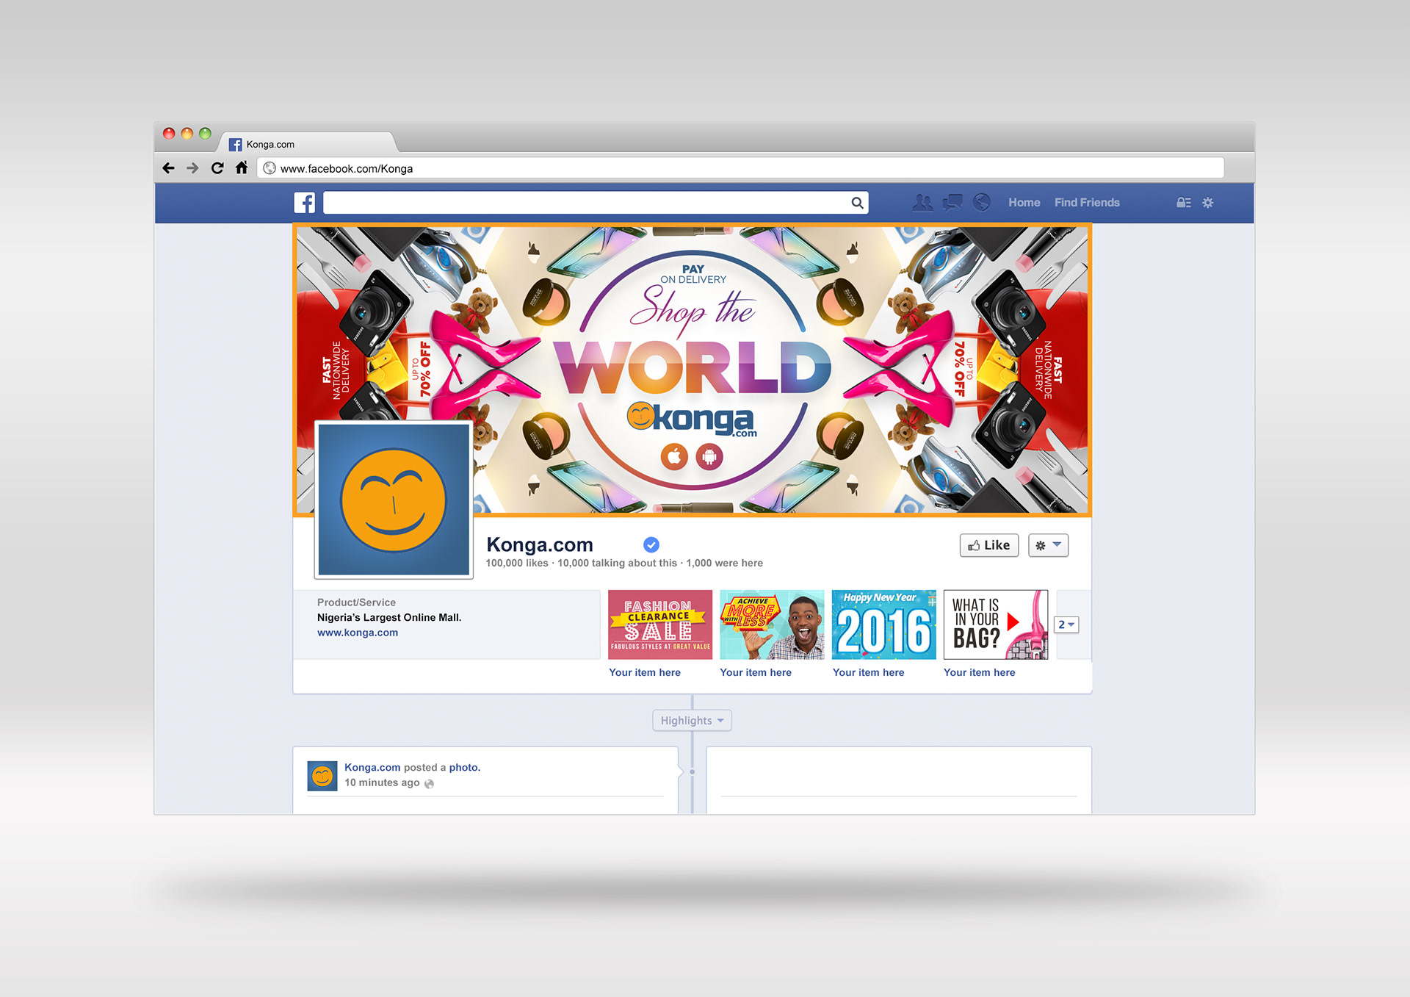Click the navbar settings gear icon
Image resolution: width=1410 pixels, height=997 pixels.
point(1208,203)
